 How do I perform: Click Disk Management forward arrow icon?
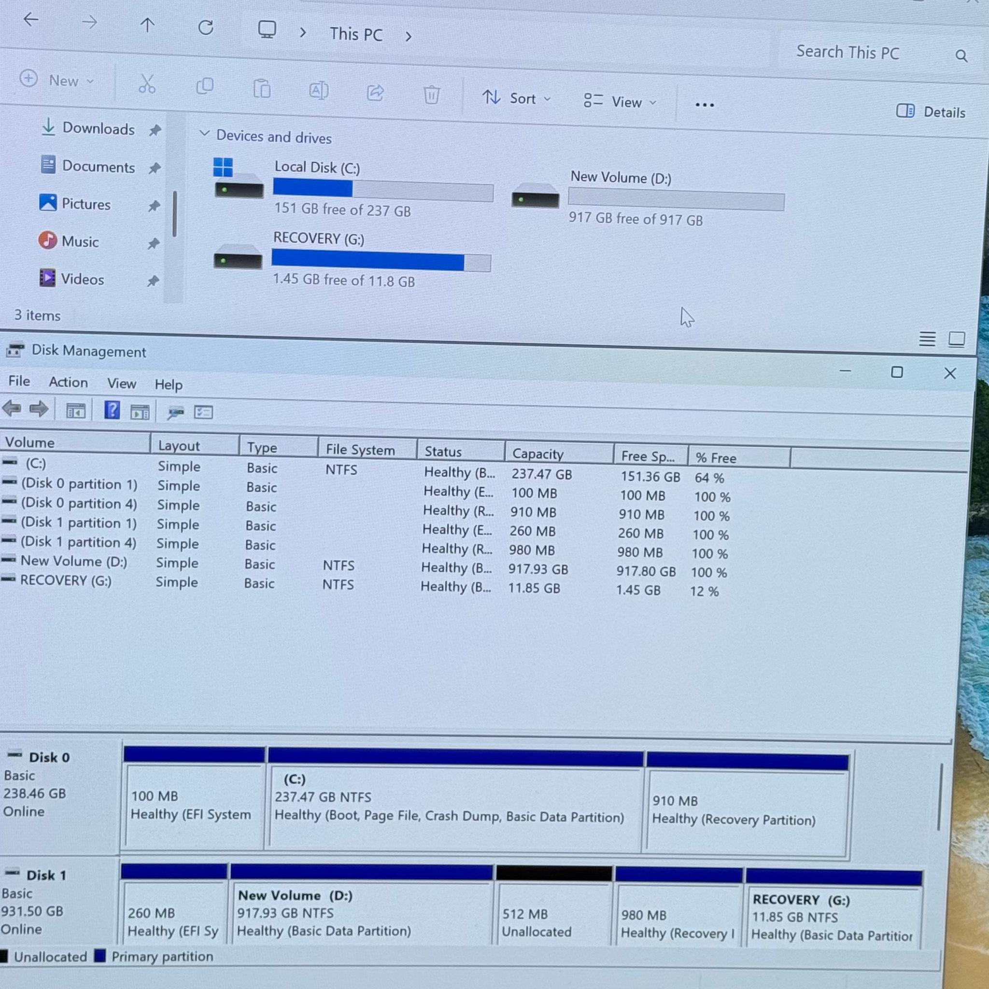tap(39, 409)
